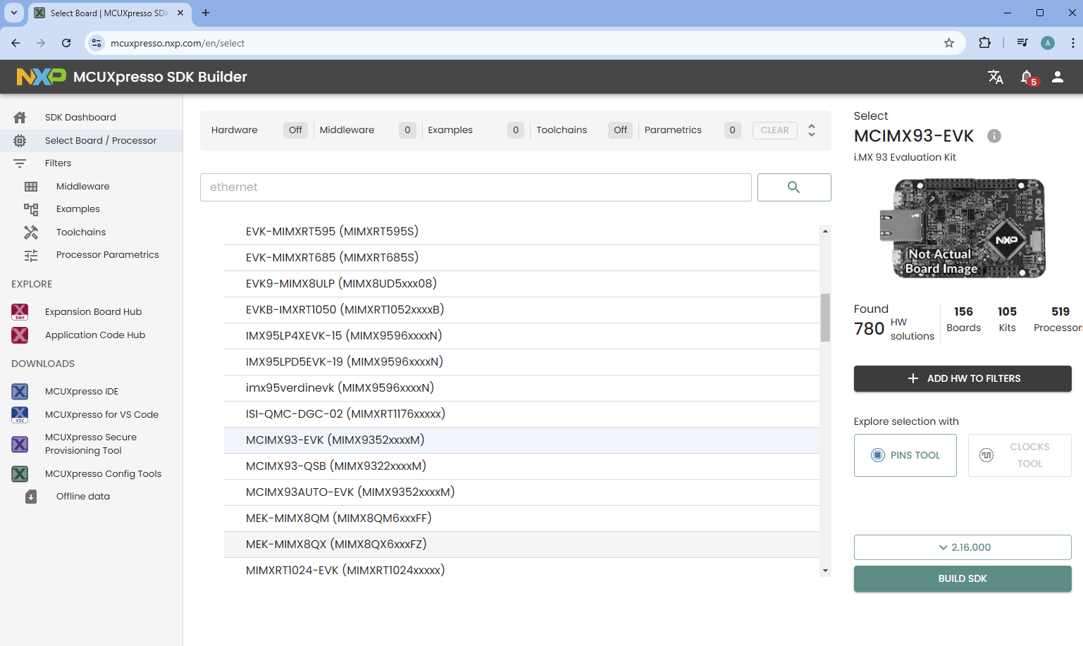Click the MCUXpresso Config Tools icon

(20, 473)
